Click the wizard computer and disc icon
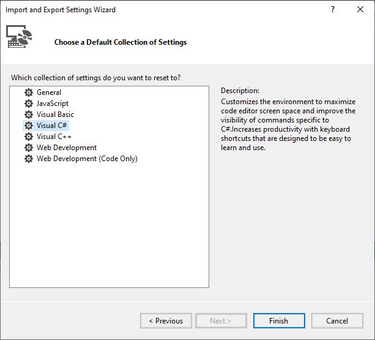The height and width of the screenshot is (340, 375). [19, 36]
